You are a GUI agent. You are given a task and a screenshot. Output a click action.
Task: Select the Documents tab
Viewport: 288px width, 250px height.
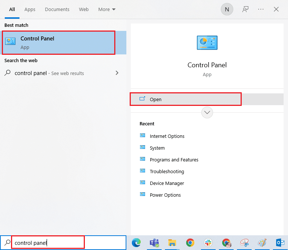(57, 10)
